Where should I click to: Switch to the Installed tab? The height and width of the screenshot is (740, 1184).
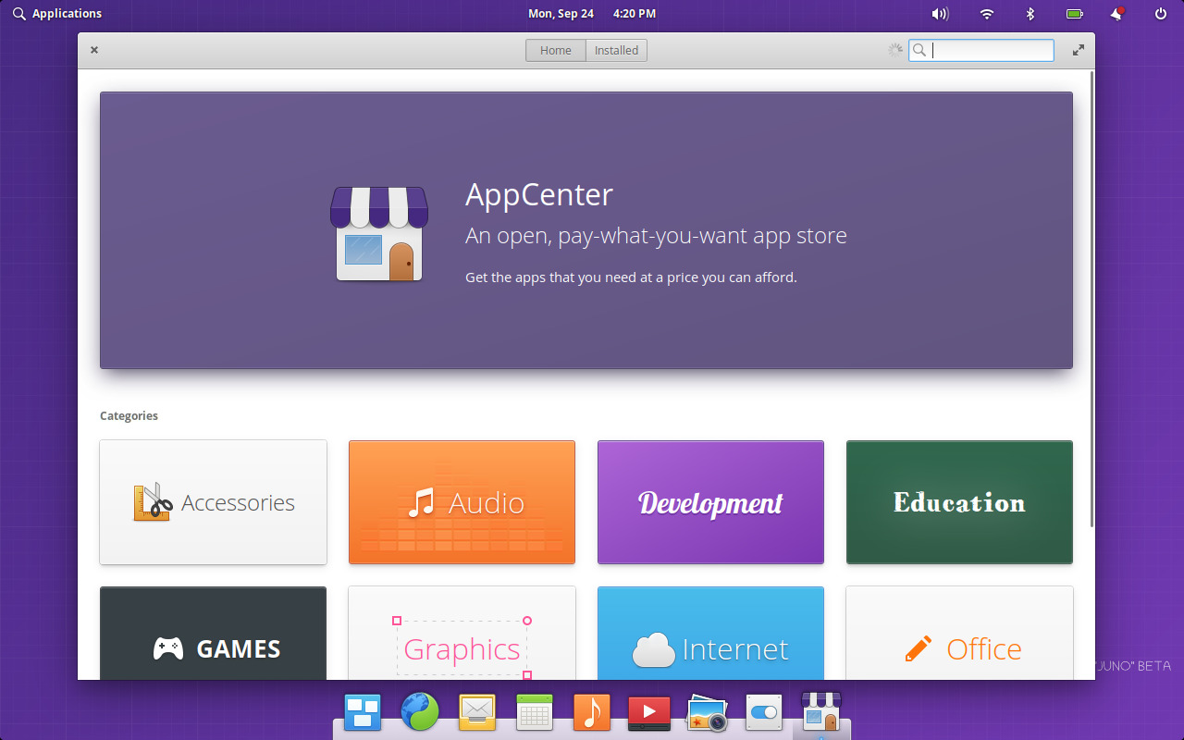coord(616,51)
